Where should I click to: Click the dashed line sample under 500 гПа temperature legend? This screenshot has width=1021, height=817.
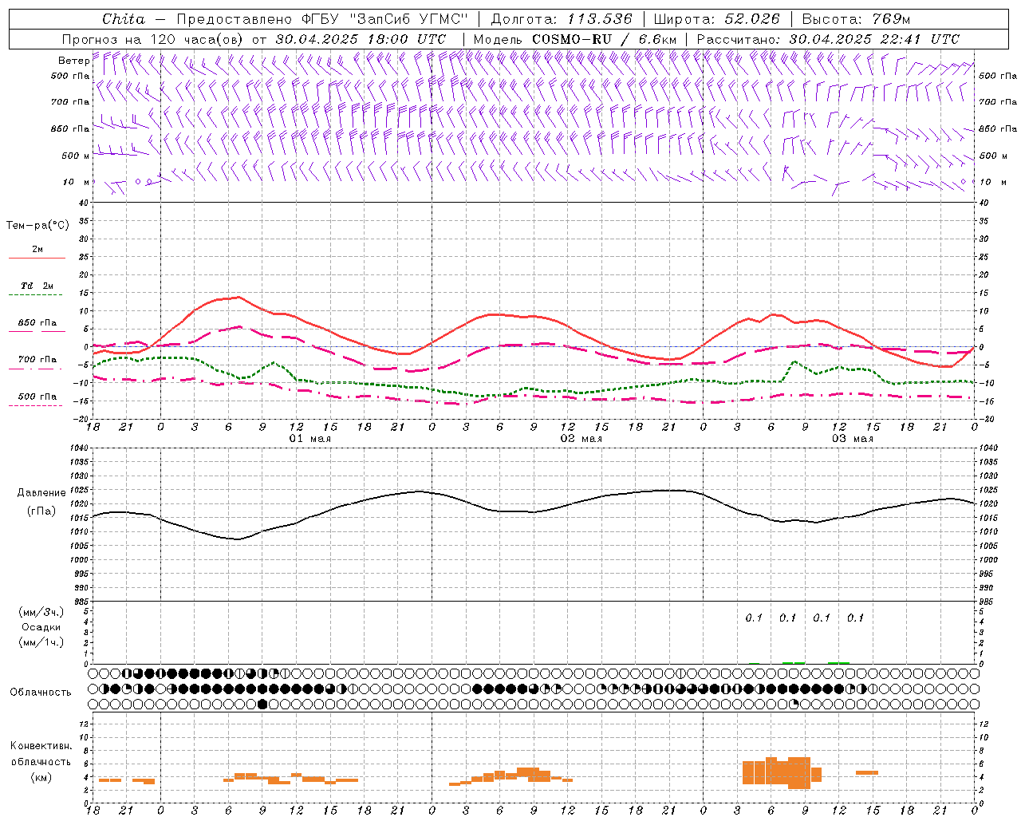coord(37,405)
